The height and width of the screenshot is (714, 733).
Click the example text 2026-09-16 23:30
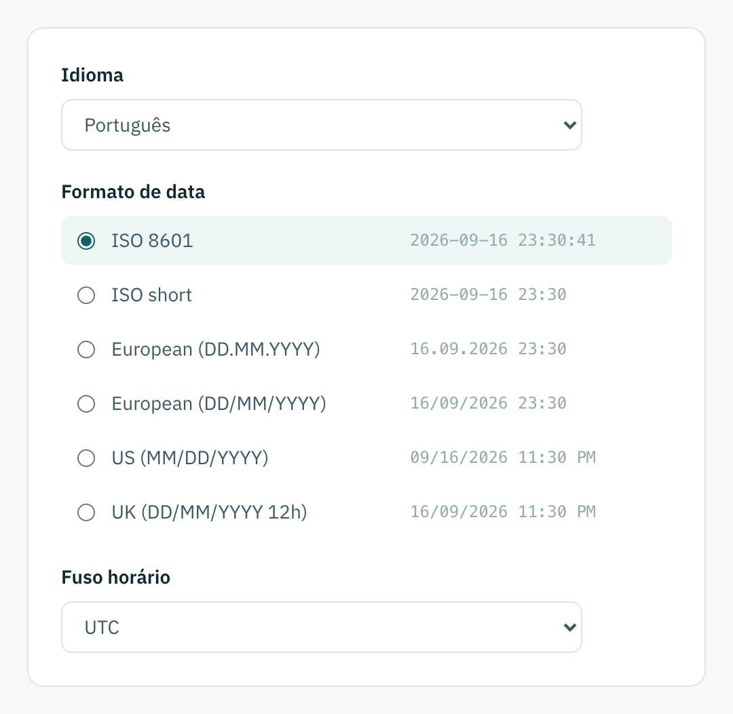(488, 295)
